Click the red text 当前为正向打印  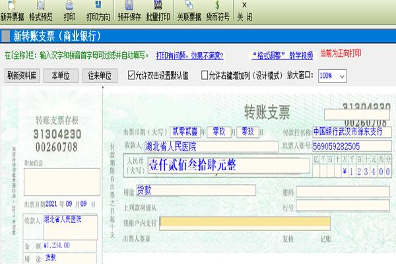(341, 53)
